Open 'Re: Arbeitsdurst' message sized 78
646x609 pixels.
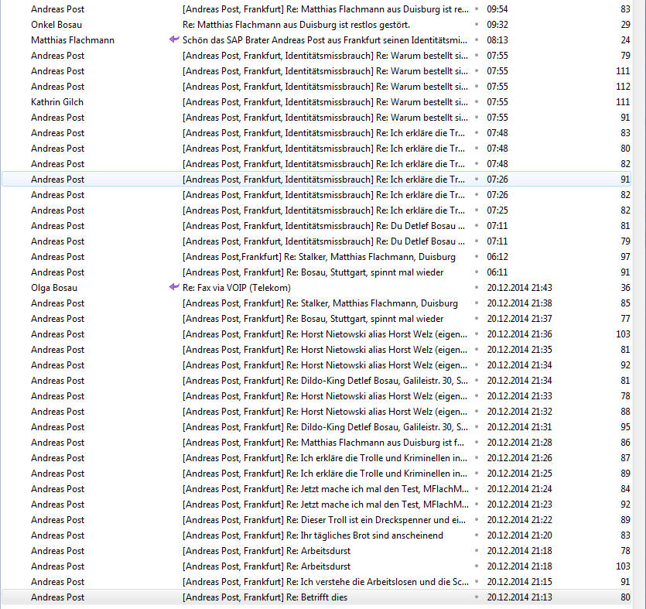267,551
